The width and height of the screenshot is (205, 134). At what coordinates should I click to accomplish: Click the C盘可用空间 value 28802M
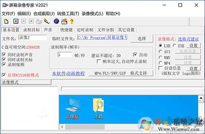pyautogui.click(x=33, y=47)
